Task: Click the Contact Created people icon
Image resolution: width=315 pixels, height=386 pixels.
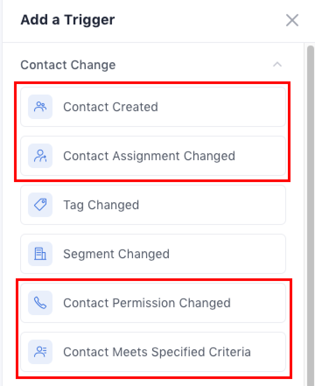Action: click(40, 107)
